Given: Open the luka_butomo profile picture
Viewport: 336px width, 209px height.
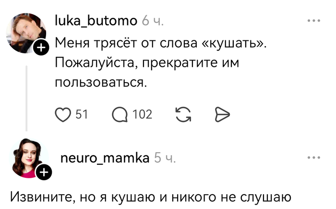Looking at the screenshot, I should coord(24,33).
